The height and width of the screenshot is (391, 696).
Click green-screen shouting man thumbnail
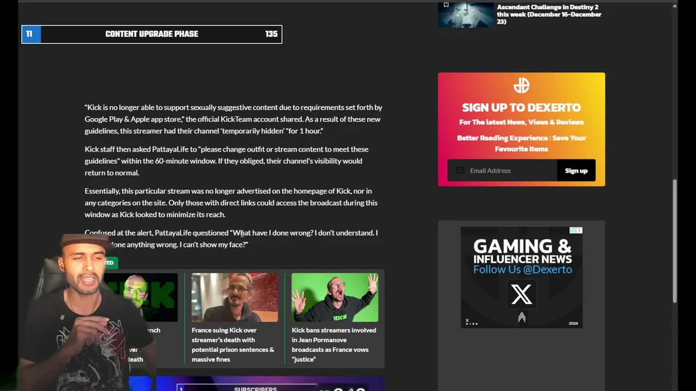tap(335, 298)
